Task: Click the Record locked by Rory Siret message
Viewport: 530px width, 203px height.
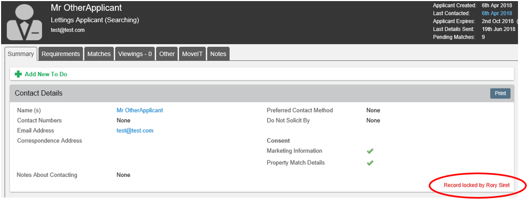Action: point(477,185)
